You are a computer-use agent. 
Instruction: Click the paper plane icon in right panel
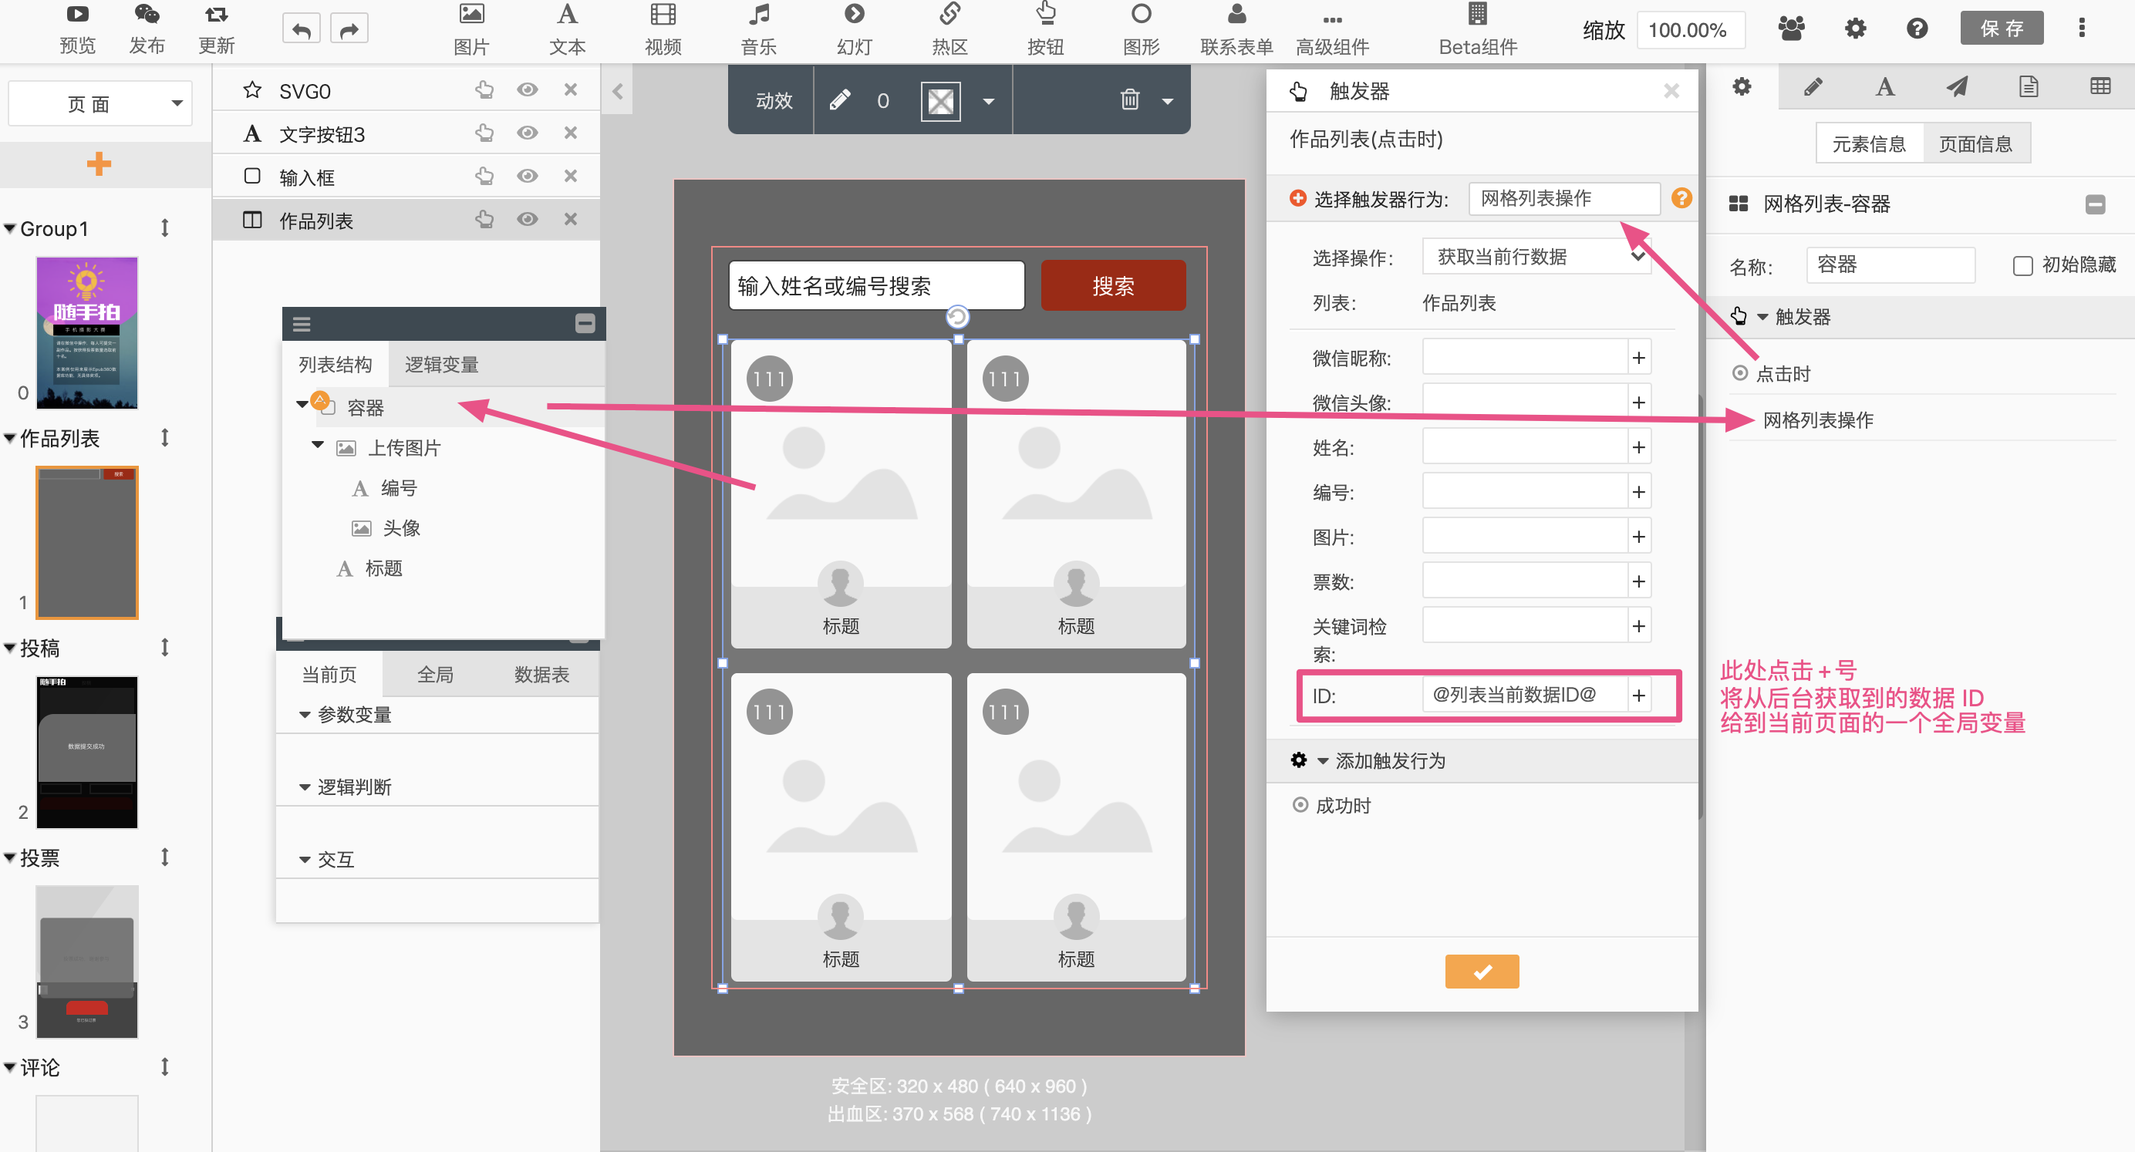(x=1956, y=87)
